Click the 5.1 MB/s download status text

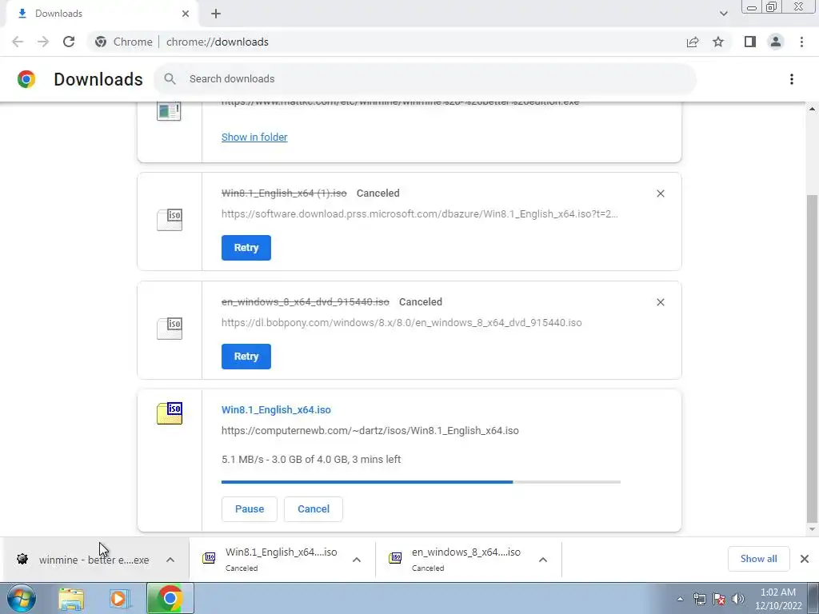(x=311, y=460)
